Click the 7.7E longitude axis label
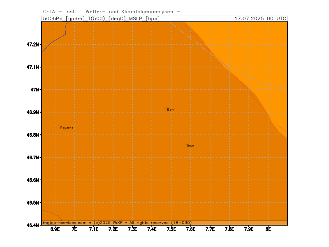Image resolution: width=329 pixels, height=247 pixels. 210,229
